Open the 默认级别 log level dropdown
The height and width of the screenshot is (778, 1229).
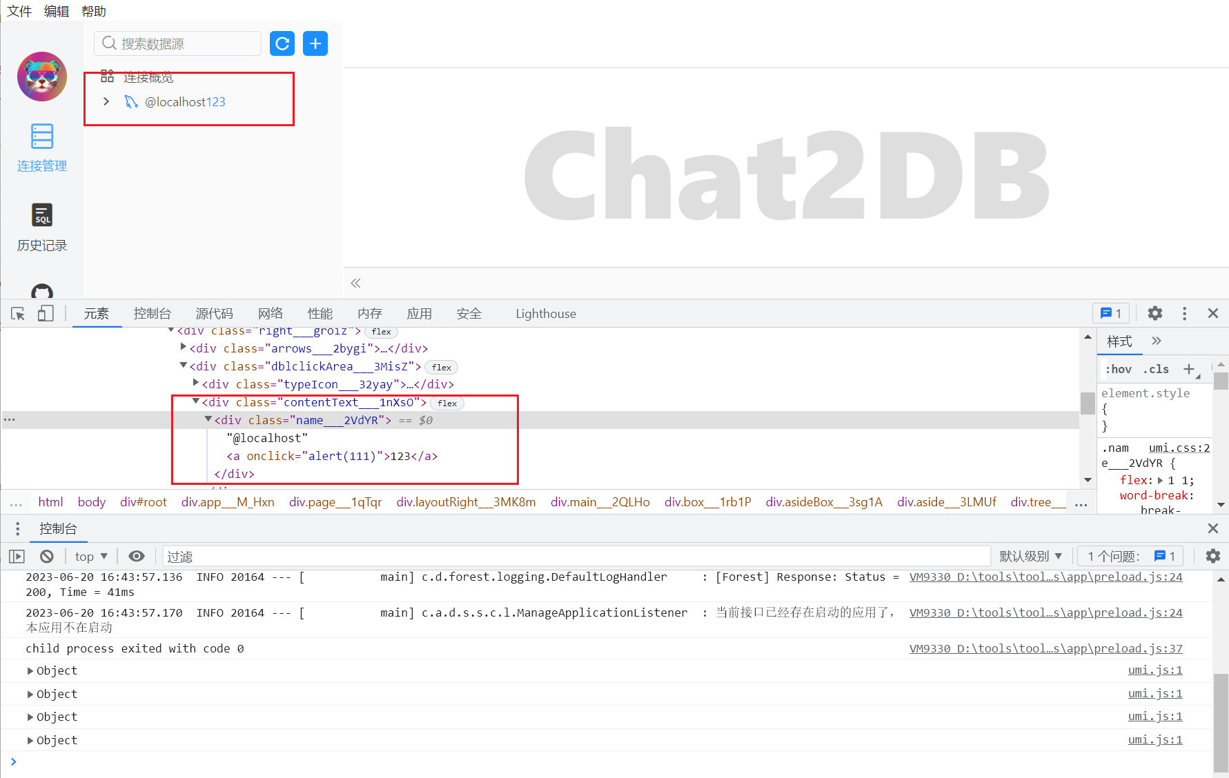coord(1030,556)
